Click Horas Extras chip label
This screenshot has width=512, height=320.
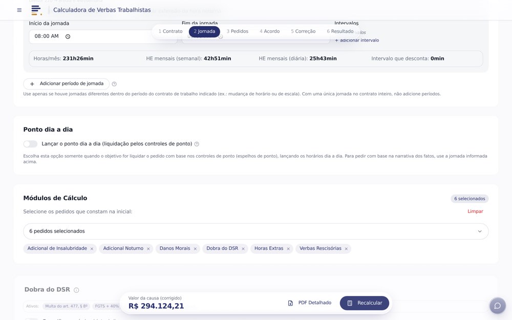point(269,248)
